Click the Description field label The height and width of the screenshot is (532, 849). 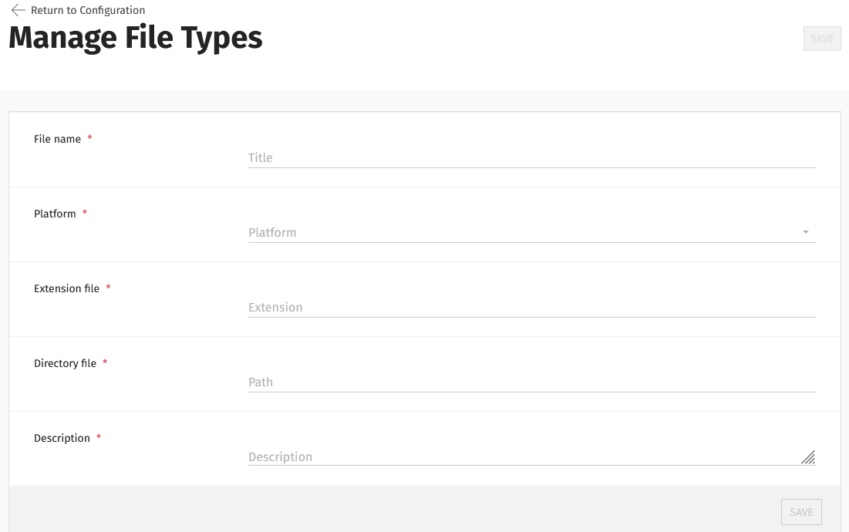(x=62, y=438)
